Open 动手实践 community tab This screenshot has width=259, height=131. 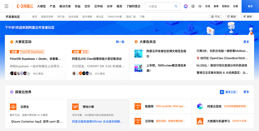[73, 17]
